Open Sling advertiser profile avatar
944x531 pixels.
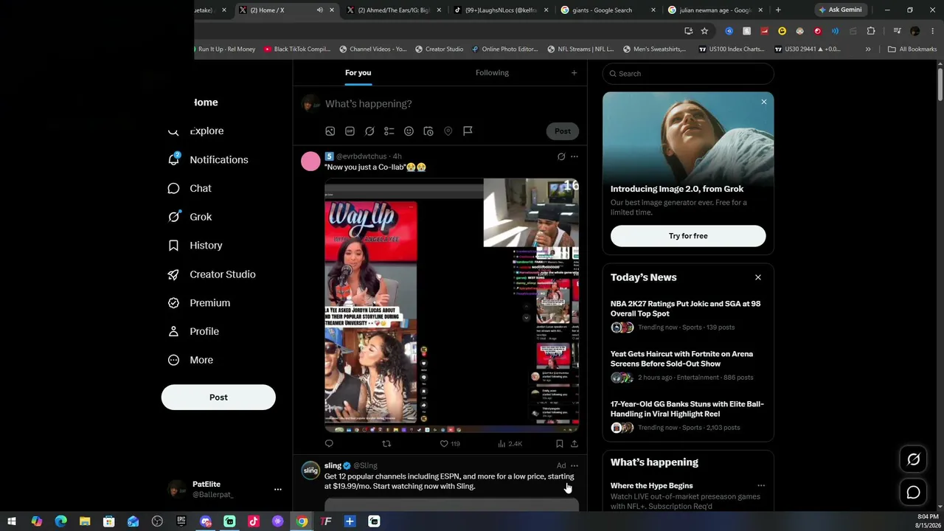tap(310, 470)
